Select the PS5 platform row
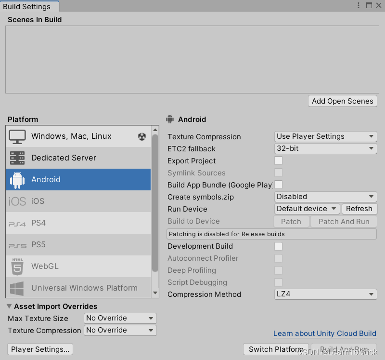385x360 pixels. (x=78, y=244)
